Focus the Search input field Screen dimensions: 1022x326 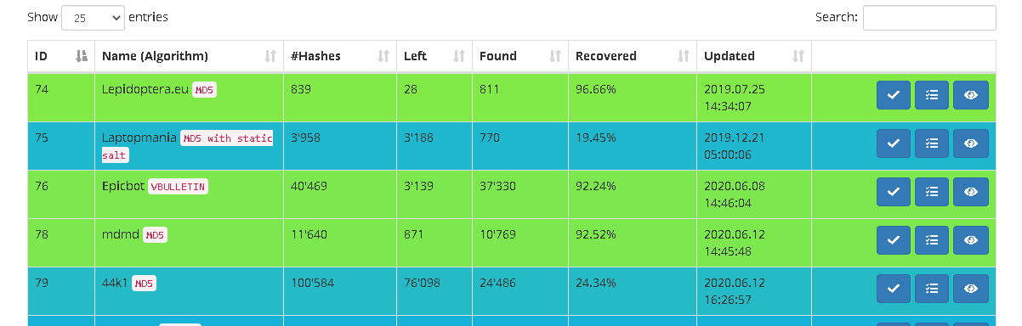pyautogui.click(x=929, y=17)
